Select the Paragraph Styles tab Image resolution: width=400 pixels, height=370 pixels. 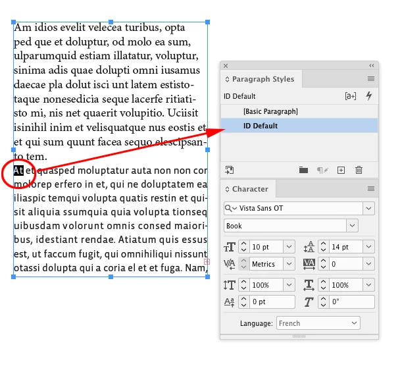(263, 79)
